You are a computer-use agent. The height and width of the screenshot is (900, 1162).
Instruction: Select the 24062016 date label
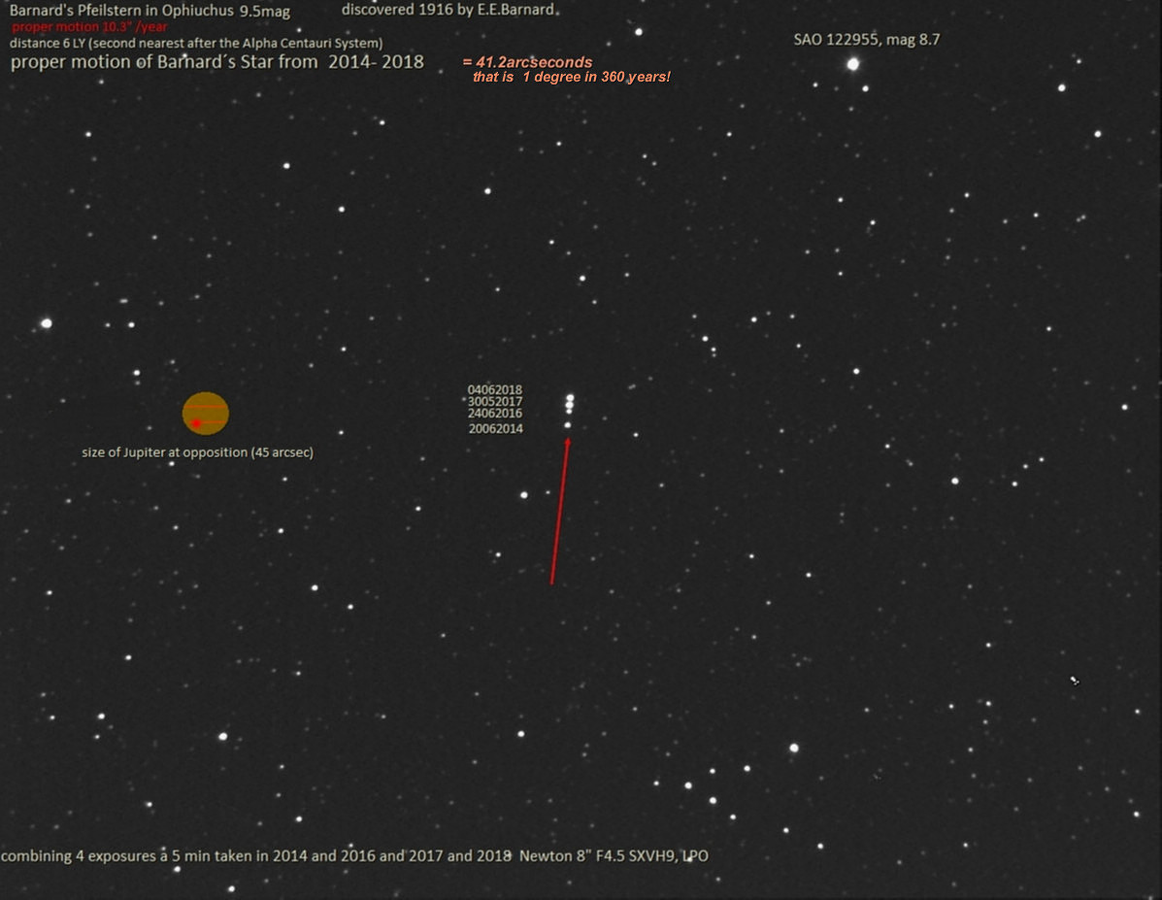(x=495, y=414)
